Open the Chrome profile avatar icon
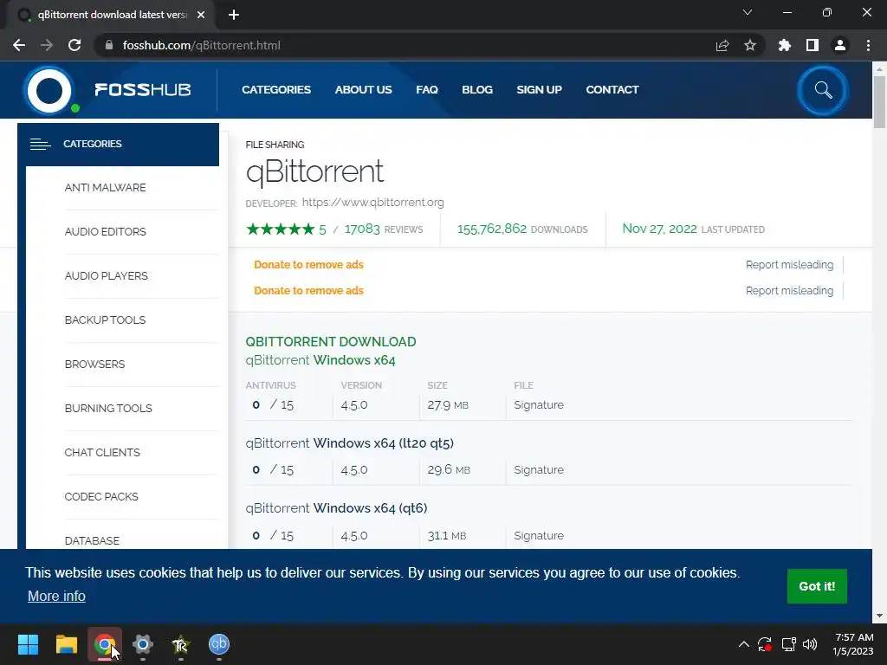Image resolution: width=887 pixels, height=665 pixels. point(840,45)
